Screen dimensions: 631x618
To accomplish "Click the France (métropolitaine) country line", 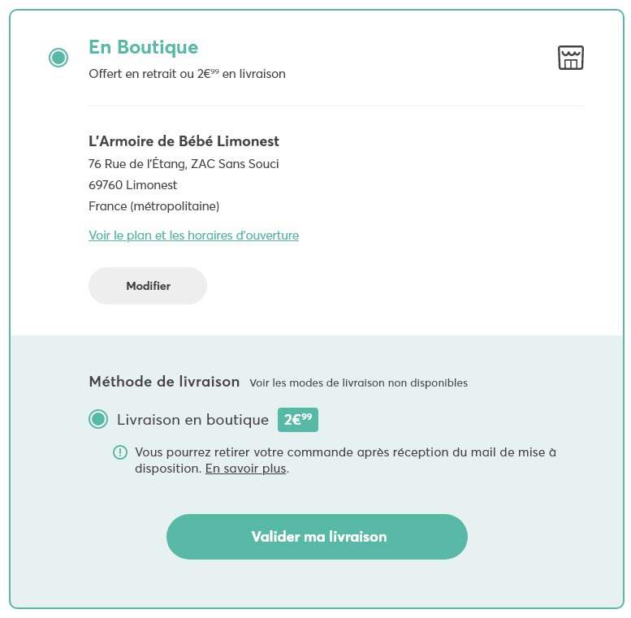I will [153, 206].
